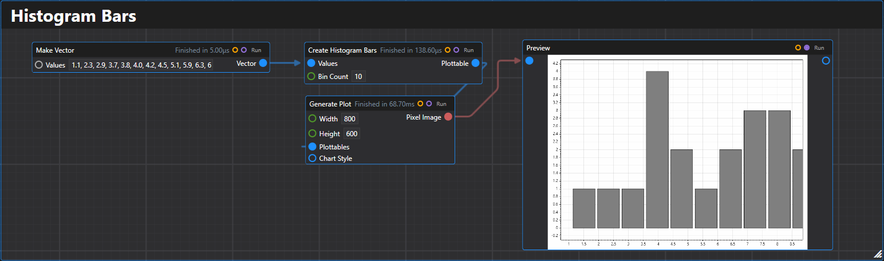Click the Height input port on Generate Plot
Viewport: 884px width, 261px height.
click(x=313, y=134)
